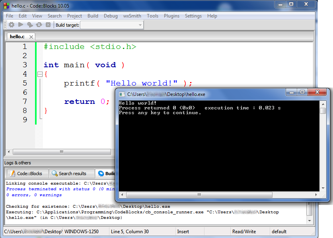Open the wxSmith menu
The width and height of the screenshot is (333, 238).
pyautogui.click(x=132, y=16)
